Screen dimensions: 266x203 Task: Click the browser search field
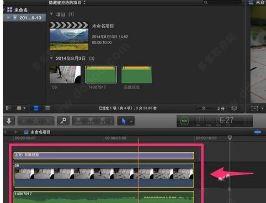click(x=222, y=2)
